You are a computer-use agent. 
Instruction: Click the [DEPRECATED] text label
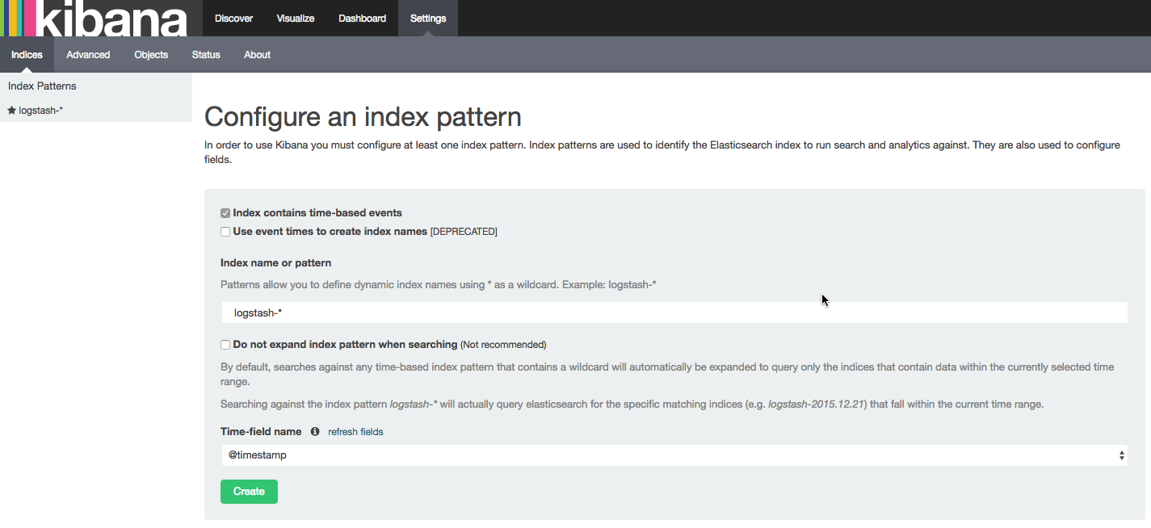pyautogui.click(x=464, y=232)
